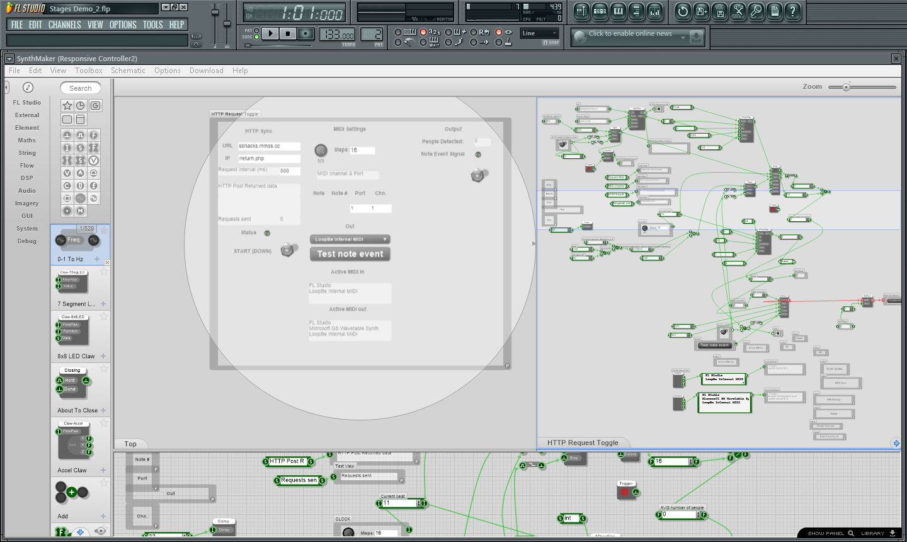Click the favorites star filter in toolbox
This screenshot has width=907, height=542.
pyautogui.click(x=67, y=105)
